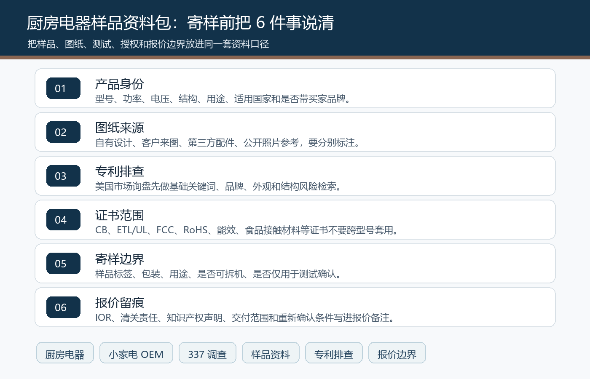Click the 02 number badge
The height and width of the screenshot is (379, 590).
[63, 132]
